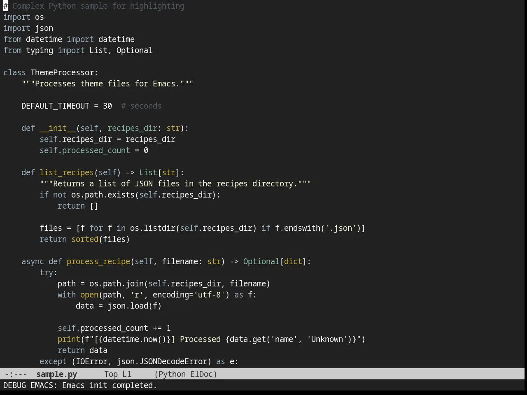Viewport: 527px width, 395px height.
Task: Click "Top" position indicator in mode line
Action: click(x=111, y=374)
